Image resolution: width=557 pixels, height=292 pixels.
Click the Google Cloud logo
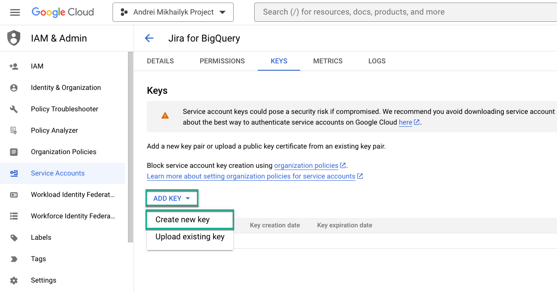coord(62,12)
